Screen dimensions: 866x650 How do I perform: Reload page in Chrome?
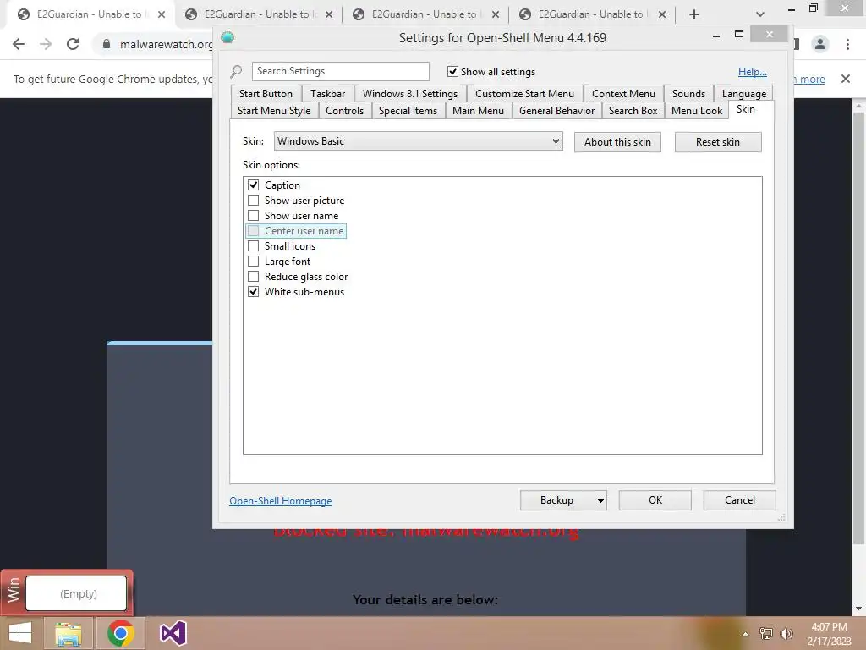click(73, 44)
